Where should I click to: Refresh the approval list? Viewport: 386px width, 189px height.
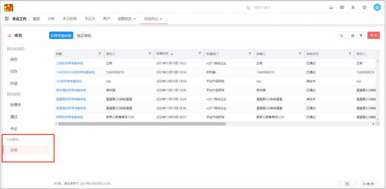[342, 35]
